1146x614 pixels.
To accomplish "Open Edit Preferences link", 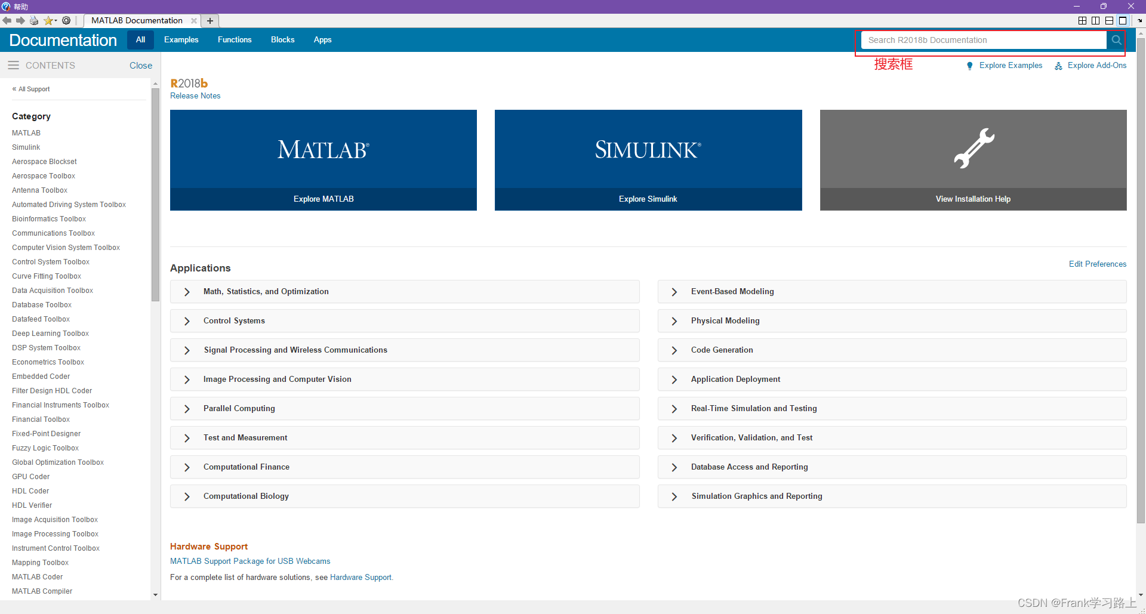I will click(x=1098, y=264).
